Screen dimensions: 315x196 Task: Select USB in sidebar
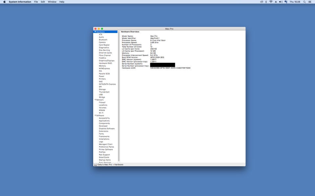point(101,95)
